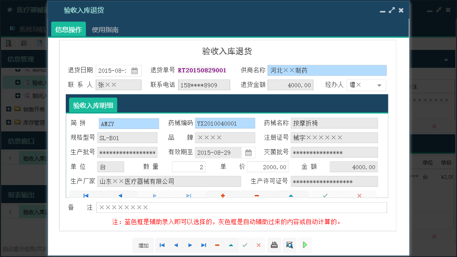Click the next record arrow in bottom toolbar
Image resolution: width=457 pixels, height=257 pixels.
click(x=189, y=245)
